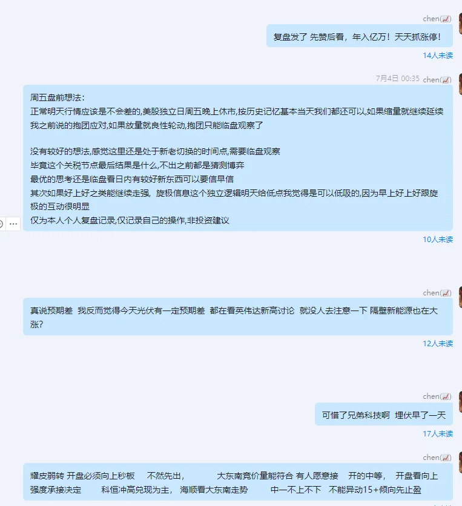
Task: Open chen's avatar beside the 耀皮弱转 message
Action: tap(460, 462)
